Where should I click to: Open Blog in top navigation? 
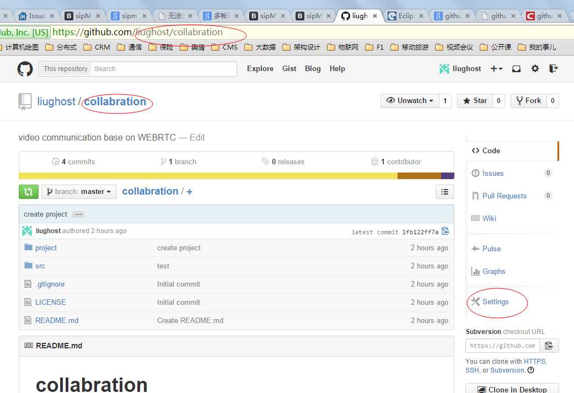coord(313,69)
